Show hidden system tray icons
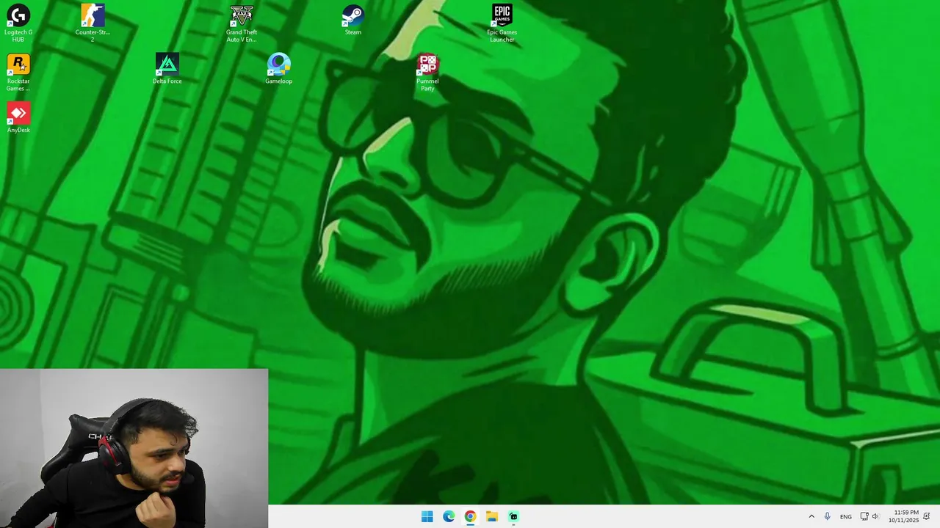940x528 pixels. pyautogui.click(x=811, y=516)
